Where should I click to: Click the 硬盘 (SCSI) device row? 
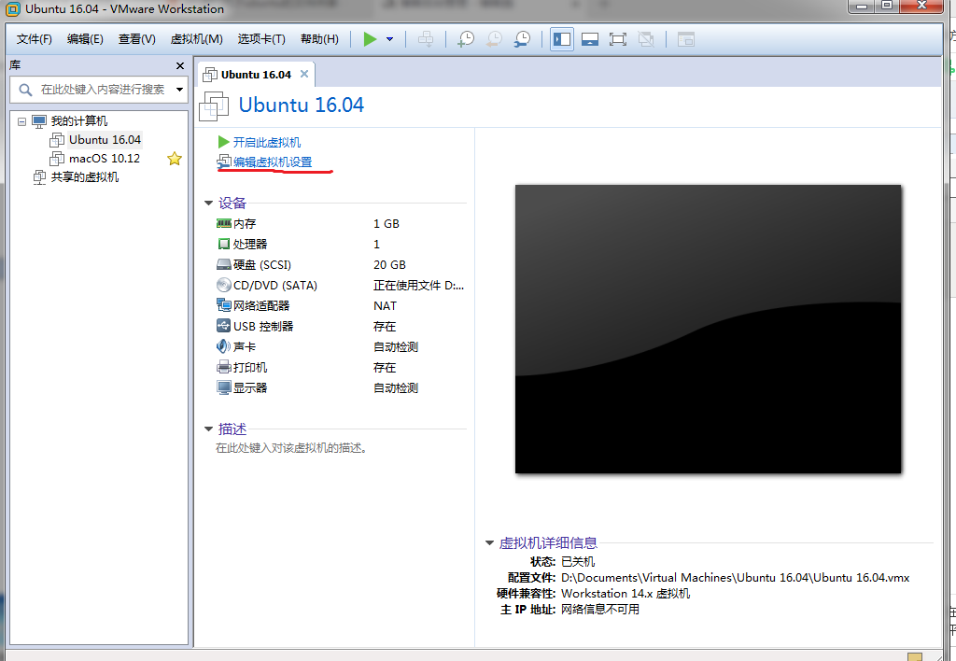[340, 264]
